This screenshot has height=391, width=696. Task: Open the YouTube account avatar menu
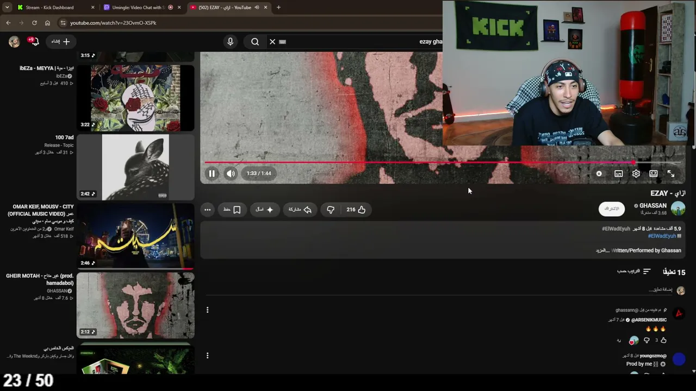(x=14, y=41)
